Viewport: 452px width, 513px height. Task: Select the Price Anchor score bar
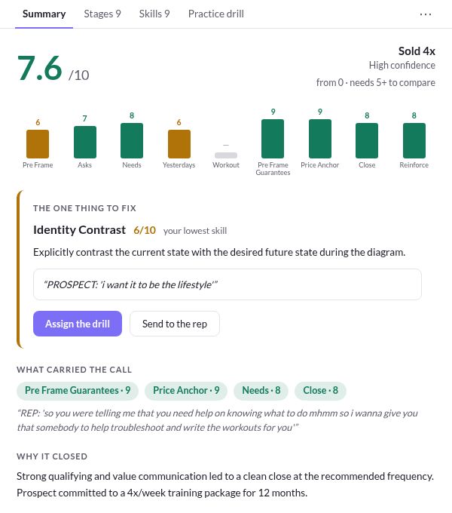(320, 139)
